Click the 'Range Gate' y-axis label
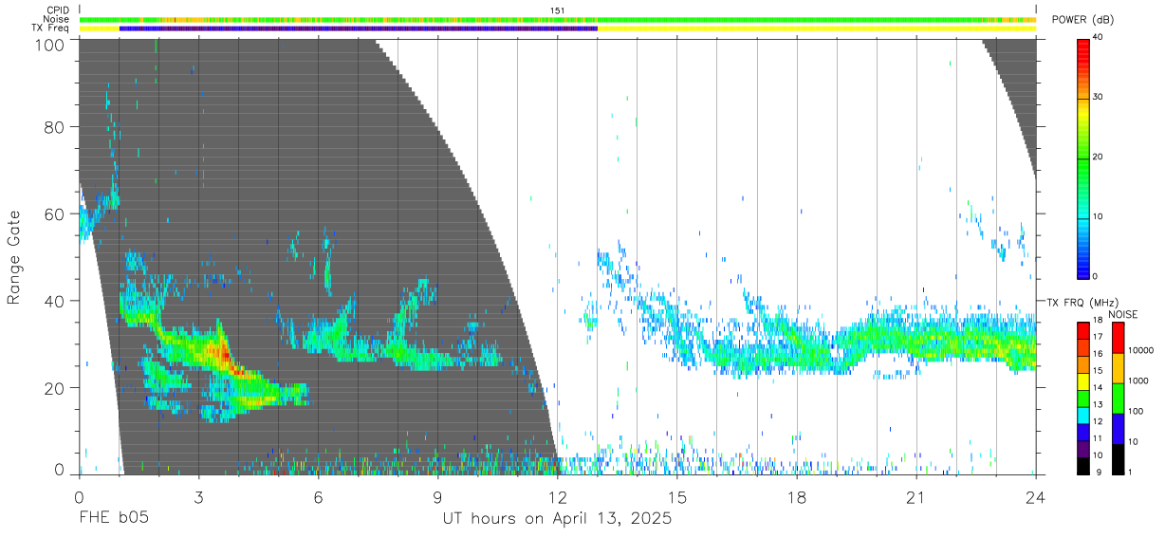This screenshot has height=538, width=1165. click(x=14, y=257)
